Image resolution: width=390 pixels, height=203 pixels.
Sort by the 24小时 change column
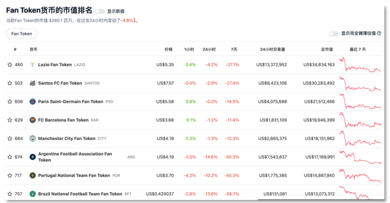(x=209, y=50)
